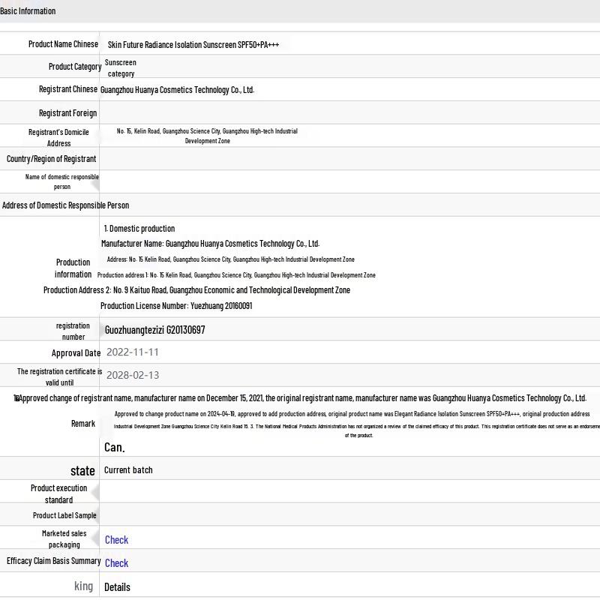
Task: Click the Basic Information section header
Action: point(28,11)
